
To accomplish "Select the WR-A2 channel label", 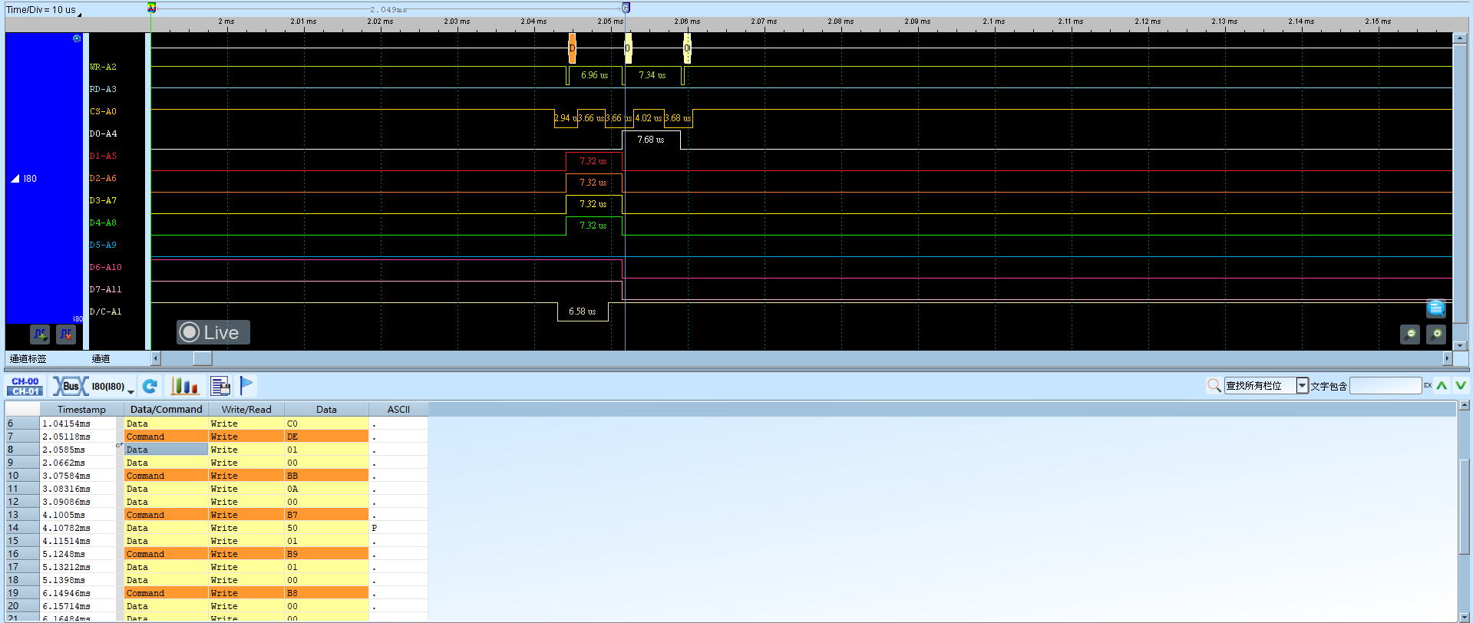I will [103, 68].
